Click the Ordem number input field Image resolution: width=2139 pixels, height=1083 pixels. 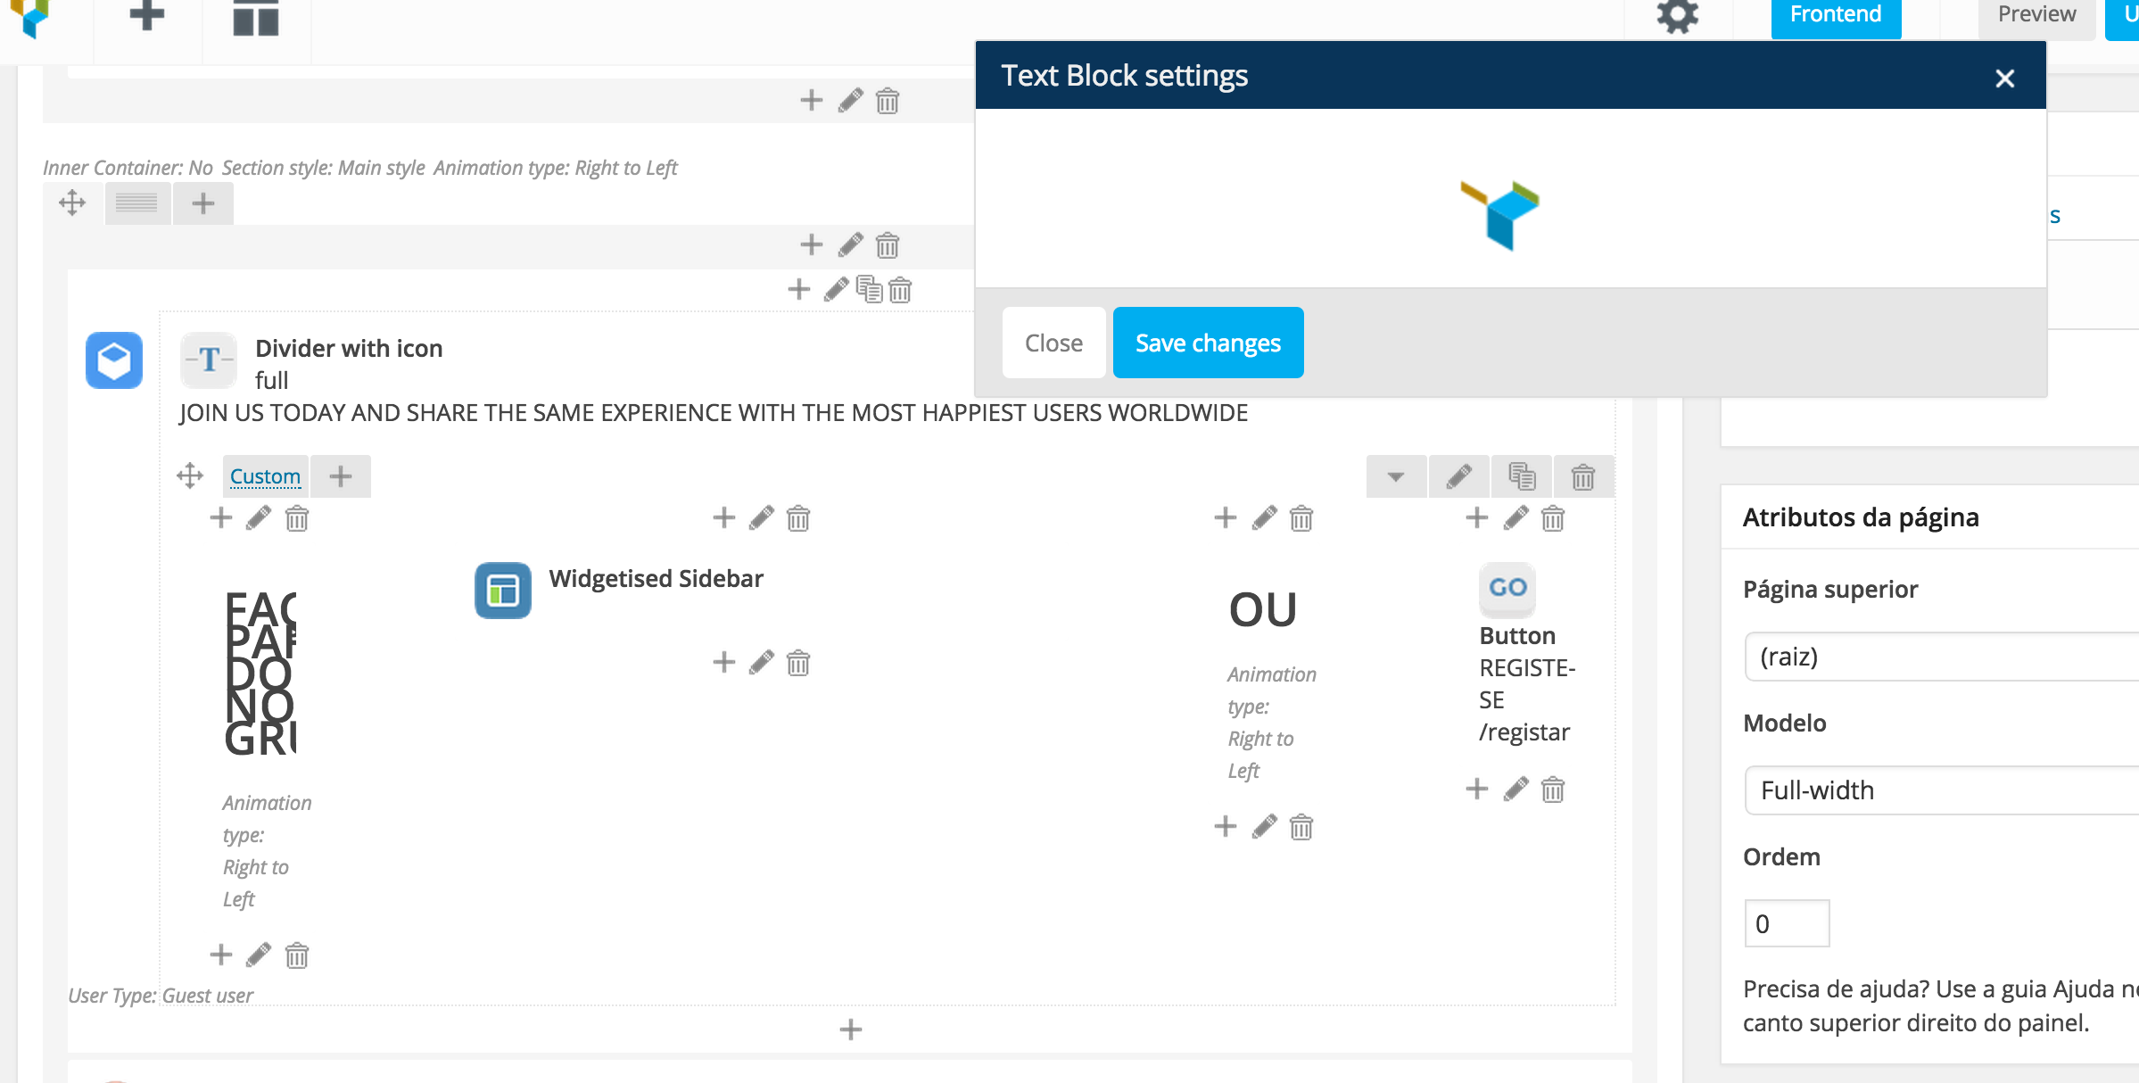[x=1787, y=923]
